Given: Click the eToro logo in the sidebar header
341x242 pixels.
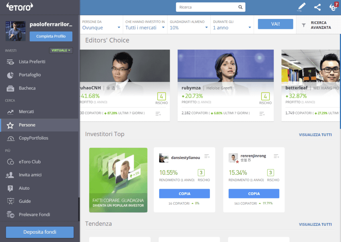Looking at the screenshot, I should 20,7.
